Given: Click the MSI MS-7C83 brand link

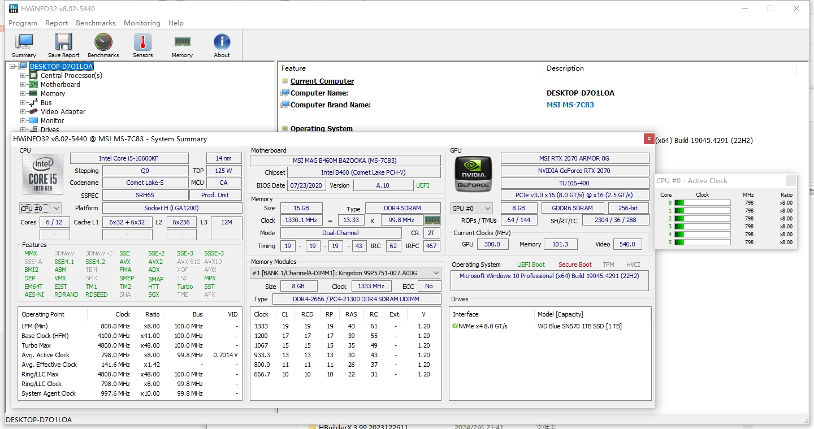Looking at the screenshot, I should [x=570, y=105].
